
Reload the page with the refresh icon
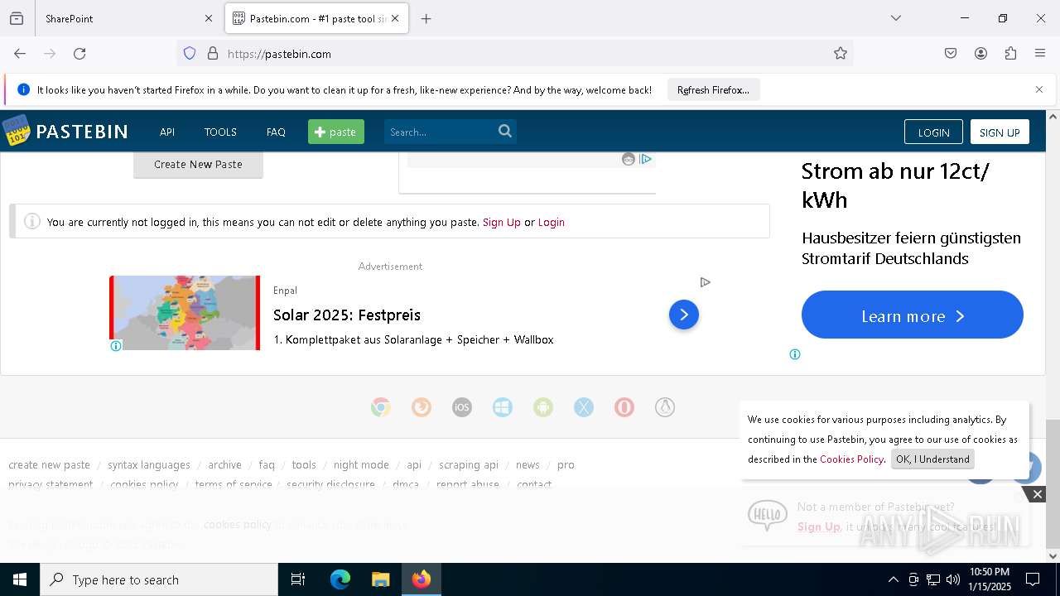pyautogui.click(x=79, y=54)
